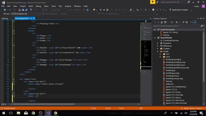Pin the Solution Explorer panel
Viewport: 206px width, 116px height.
[201, 19]
